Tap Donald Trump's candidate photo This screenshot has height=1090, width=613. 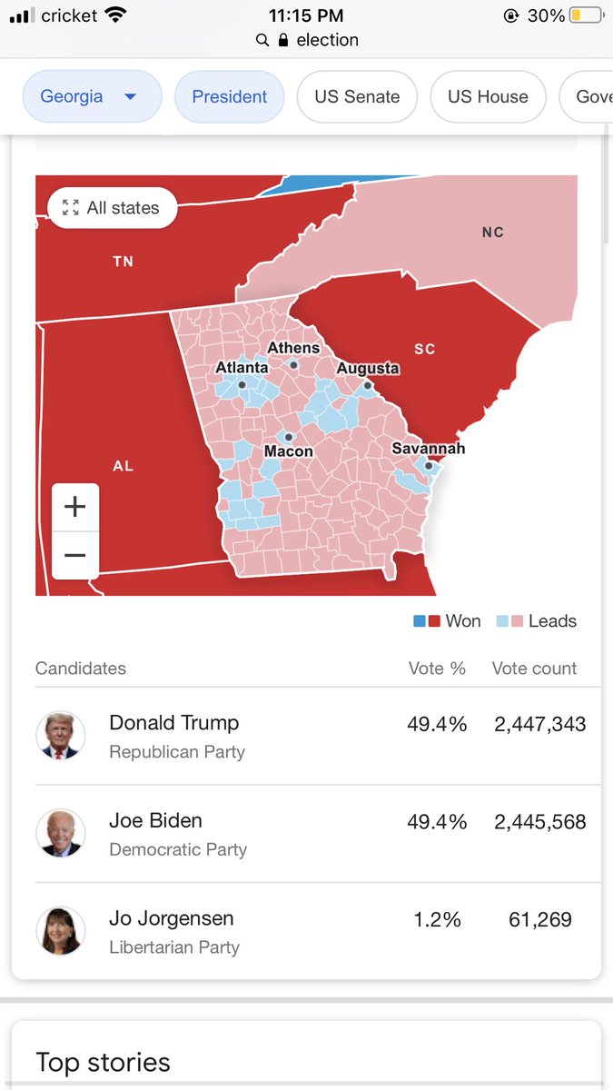(61, 735)
